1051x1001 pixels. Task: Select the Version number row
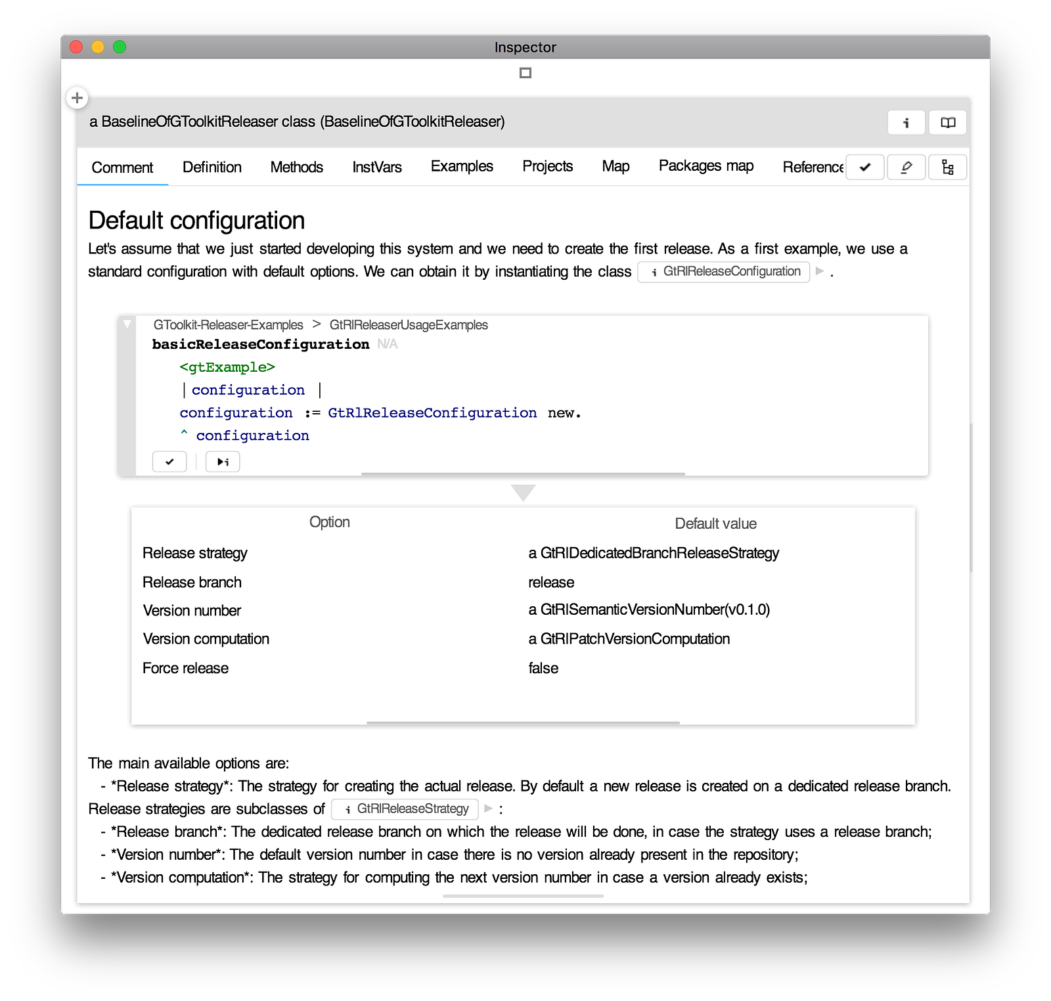523,610
